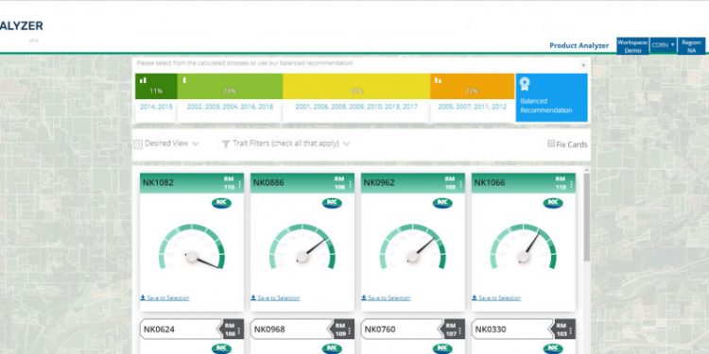Click the NK0330 card title
709x354 pixels.
point(491,329)
